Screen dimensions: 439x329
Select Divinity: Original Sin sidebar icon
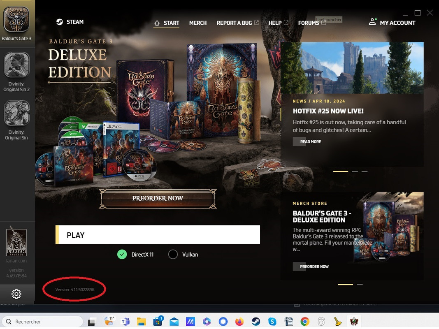point(16,113)
